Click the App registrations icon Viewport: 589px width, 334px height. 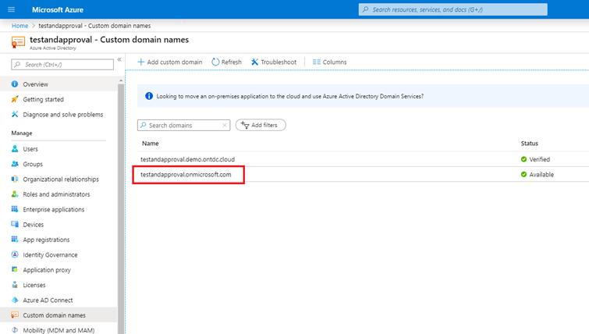(15, 240)
